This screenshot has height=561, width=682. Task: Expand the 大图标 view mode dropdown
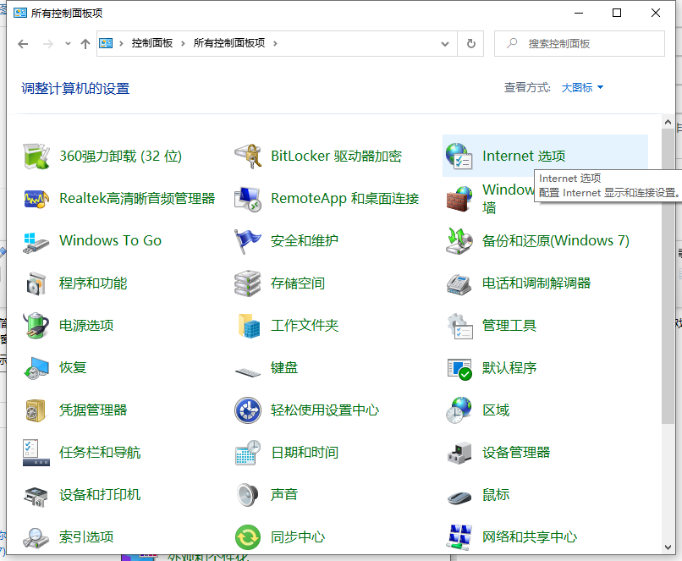[583, 87]
